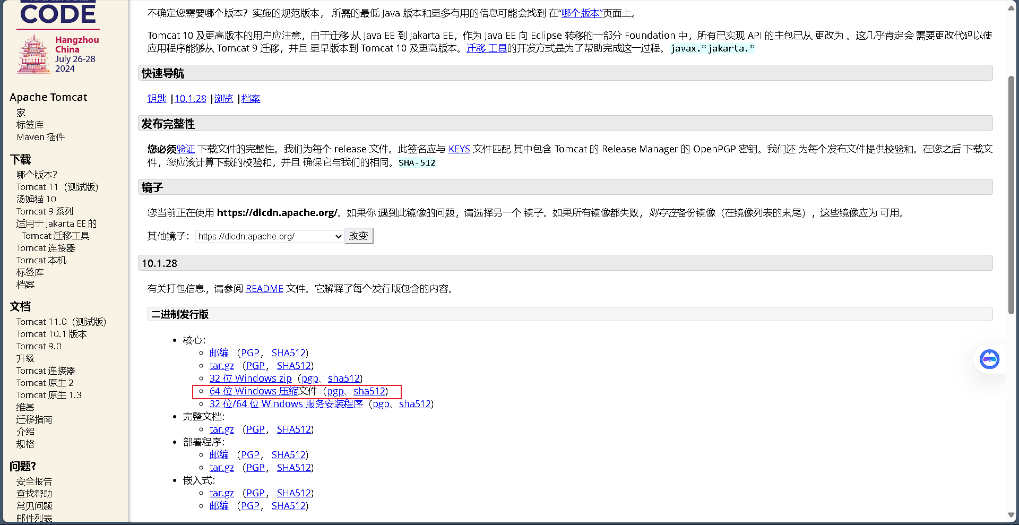Open Tomcat 11.0（测试版）documentation

(x=61, y=322)
